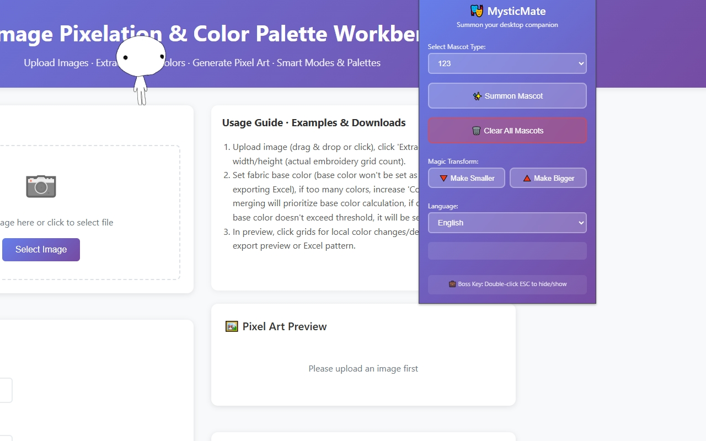Summon a new mascot

(507, 96)
